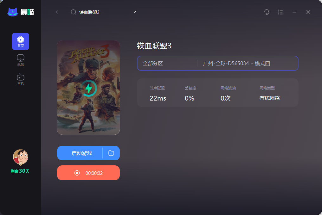
Task: Open the game folder icon button
Action: point(111,153)
